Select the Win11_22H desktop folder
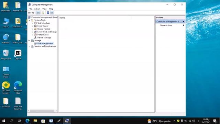 [x=18, y=39]
